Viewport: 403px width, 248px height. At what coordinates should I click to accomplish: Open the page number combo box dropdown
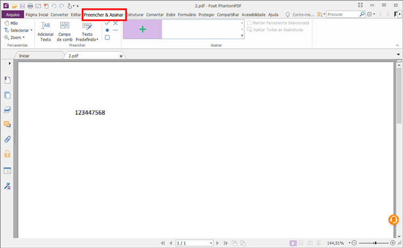211,243
